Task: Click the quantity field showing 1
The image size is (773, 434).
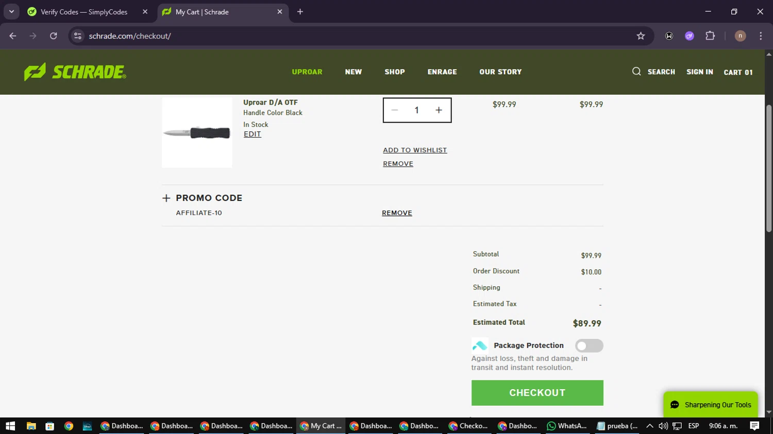Action: (417, 110)
